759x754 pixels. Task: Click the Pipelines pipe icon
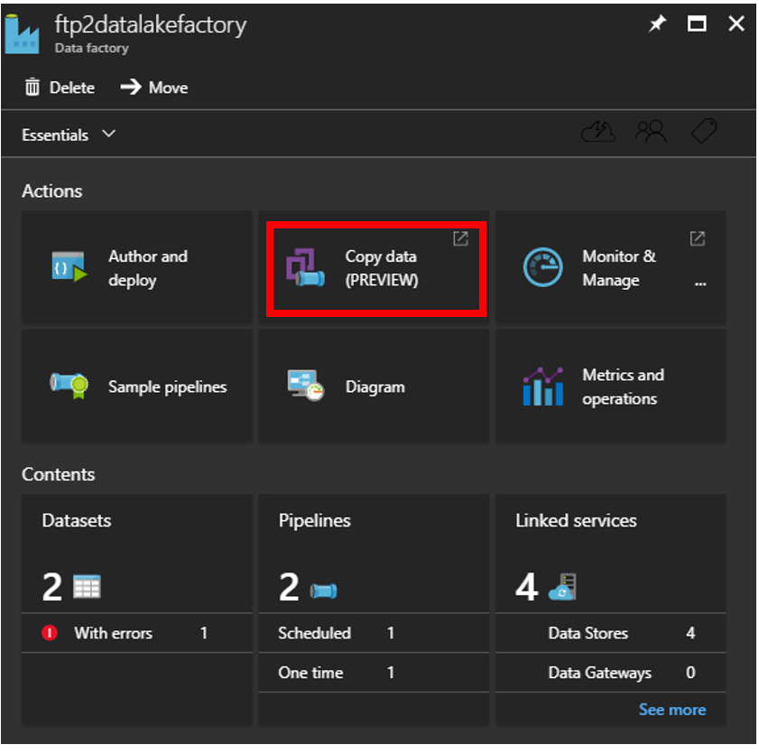click(324, 591)
